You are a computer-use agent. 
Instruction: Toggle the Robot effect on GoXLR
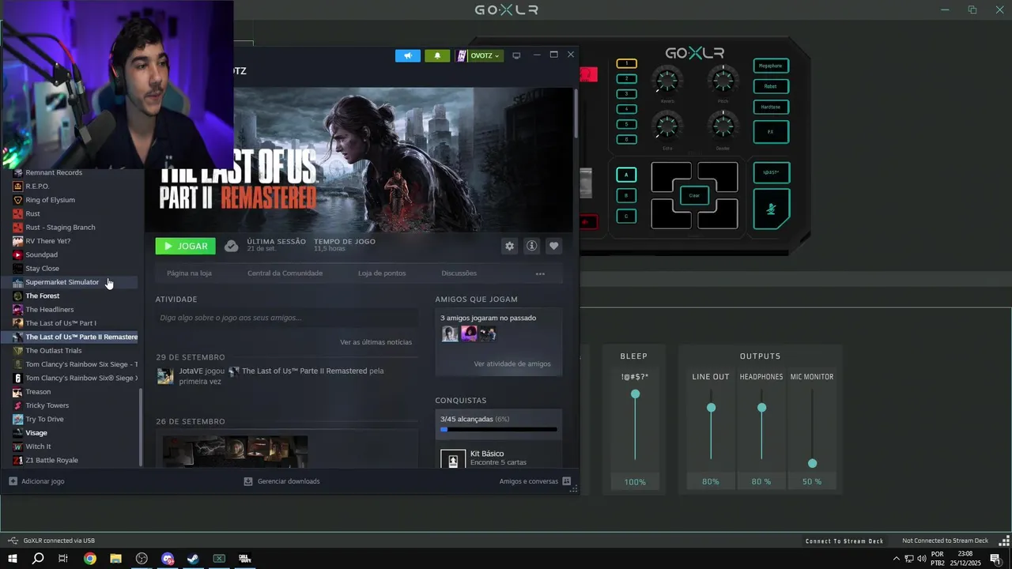[x=771, y=86]
